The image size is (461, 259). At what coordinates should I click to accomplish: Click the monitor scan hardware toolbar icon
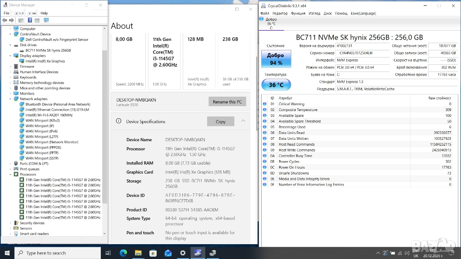coord(46,20)
